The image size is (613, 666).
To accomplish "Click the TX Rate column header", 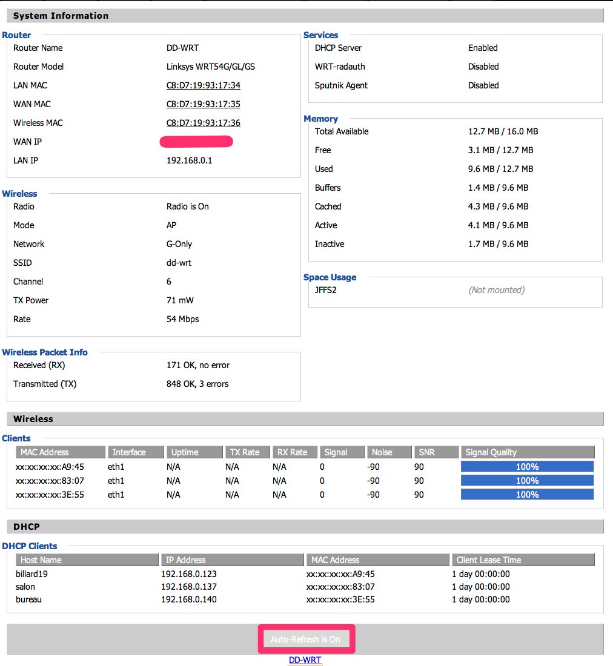I will click(x=248, y=452).
